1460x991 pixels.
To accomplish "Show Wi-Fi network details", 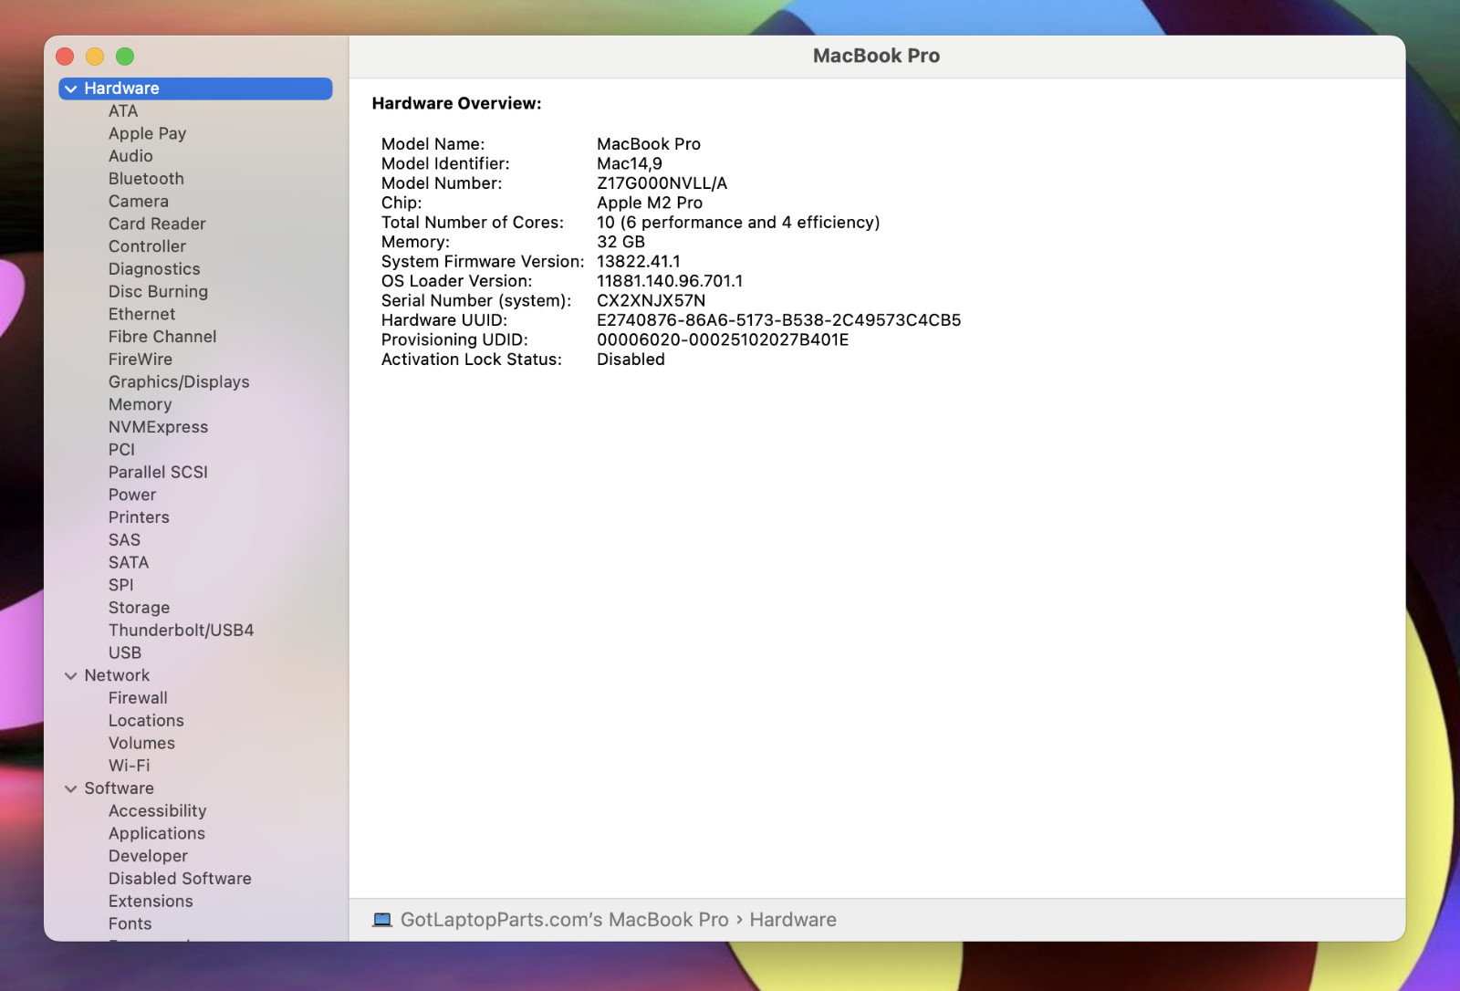I will pos(129,766).
